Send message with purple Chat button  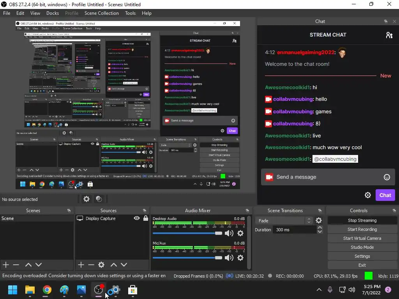[x=385, y=195]
